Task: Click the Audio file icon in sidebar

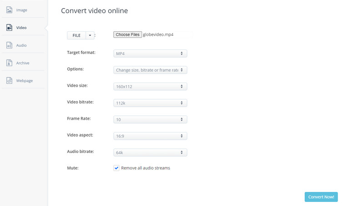Action: [9, 45]
